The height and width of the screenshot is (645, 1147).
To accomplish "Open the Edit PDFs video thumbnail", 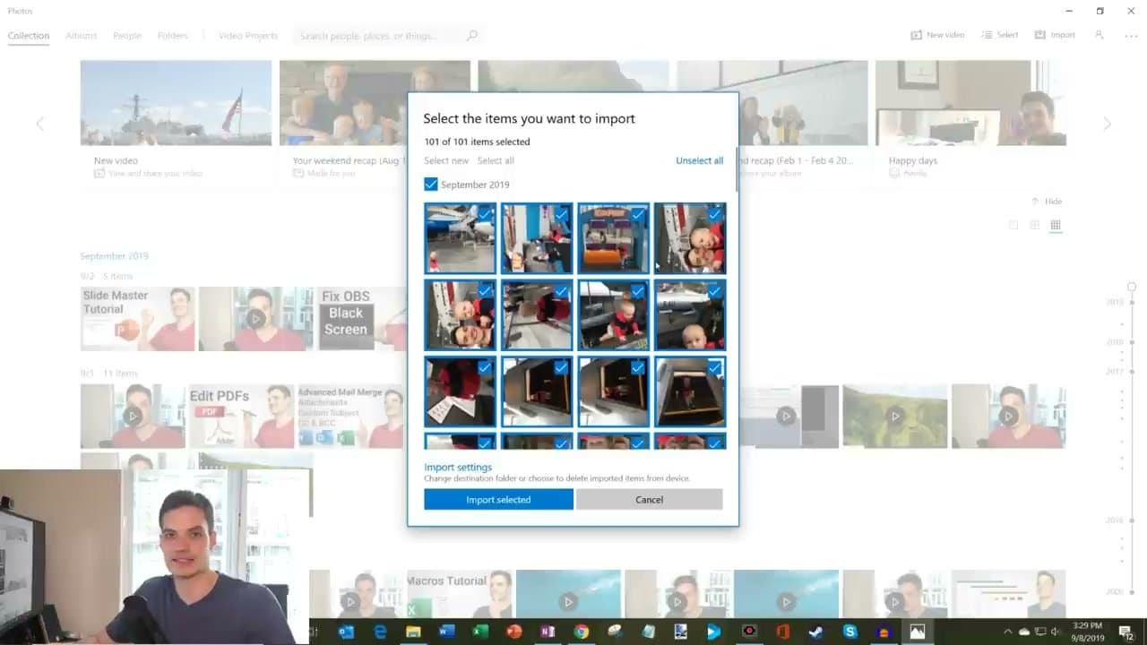I will 240,417.
